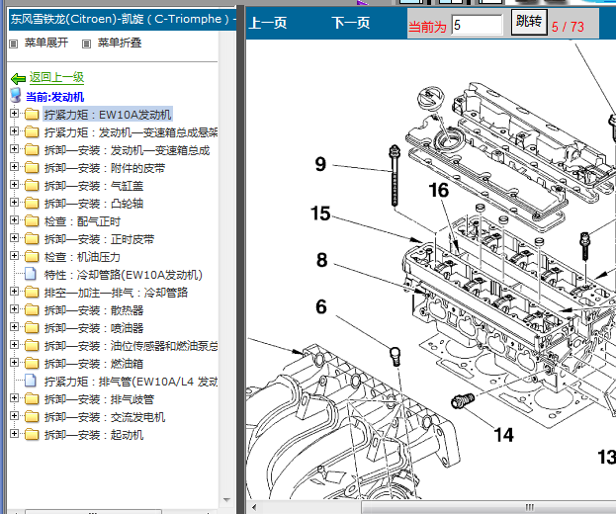Image resolution: width=616 pixels, height=514 pixels.
Task: Click folder icon of 拆卸—安装：附件的皮带
Action: (32, 168)
